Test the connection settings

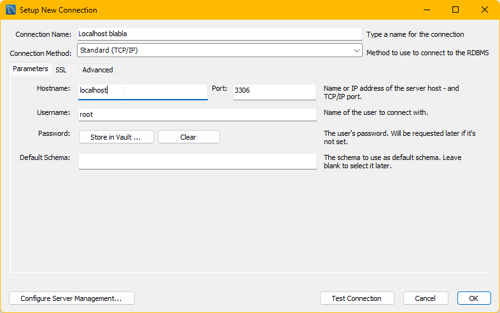(x=357, y=298)
